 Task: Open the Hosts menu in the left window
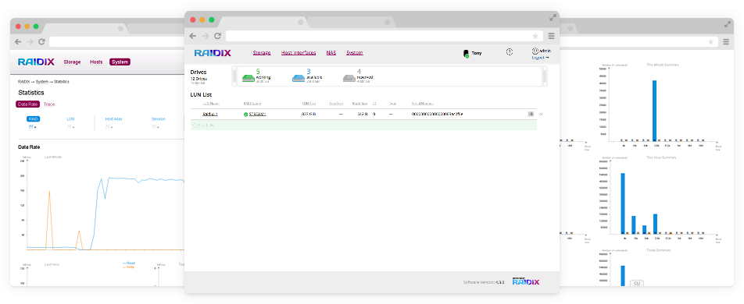coord(96,62)
